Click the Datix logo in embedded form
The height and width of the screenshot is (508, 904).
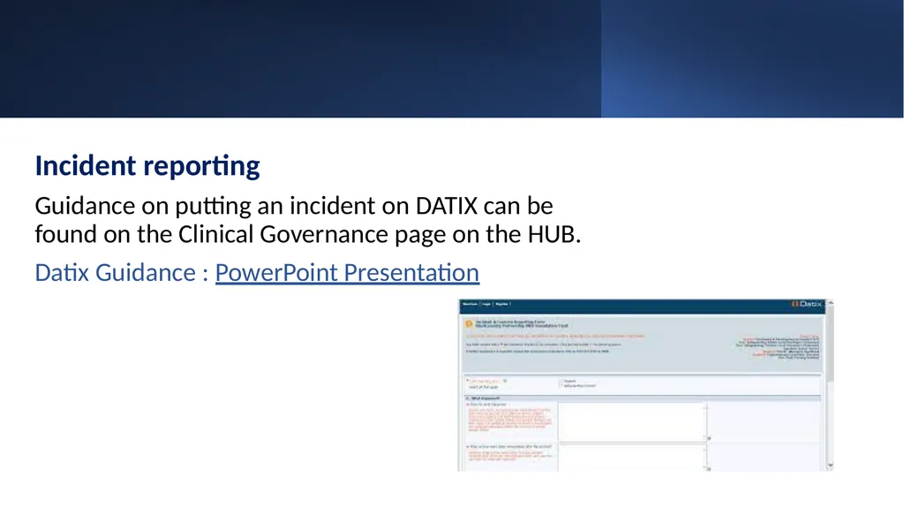pyautogui.click(x=807, y=304)
